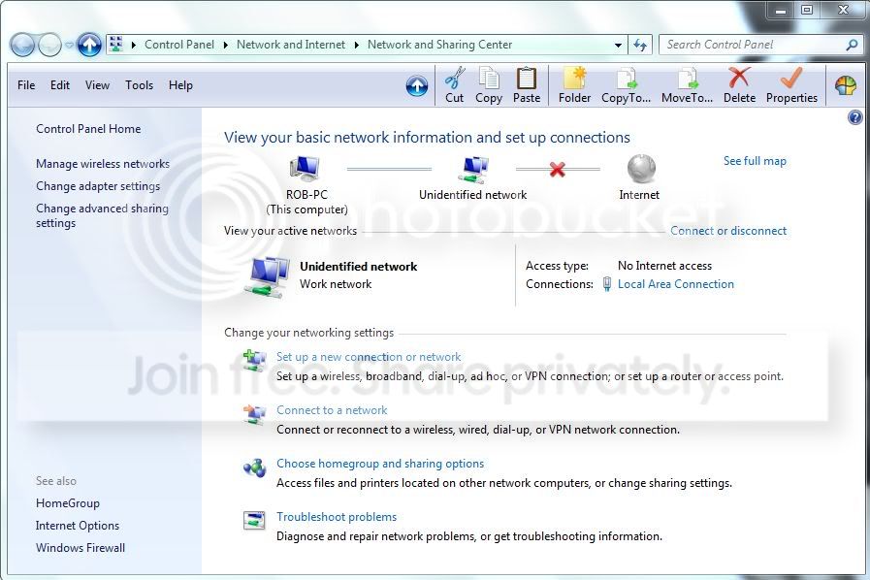
Task: Click the address bar refresh button
Action: point(640,45)
